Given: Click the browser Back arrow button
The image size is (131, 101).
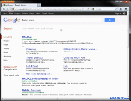Looking at the screenshot, I should point(4,9).
